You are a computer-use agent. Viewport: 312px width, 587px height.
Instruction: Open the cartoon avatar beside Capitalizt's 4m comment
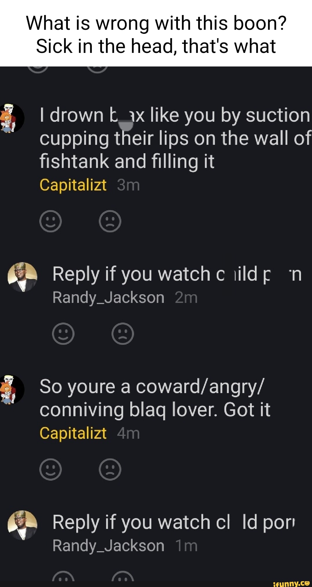coord(12,389)
